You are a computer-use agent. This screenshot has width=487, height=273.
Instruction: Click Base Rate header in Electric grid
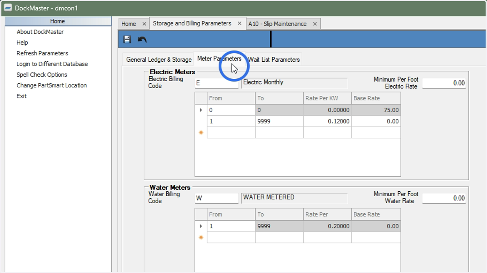click(376, 98)
